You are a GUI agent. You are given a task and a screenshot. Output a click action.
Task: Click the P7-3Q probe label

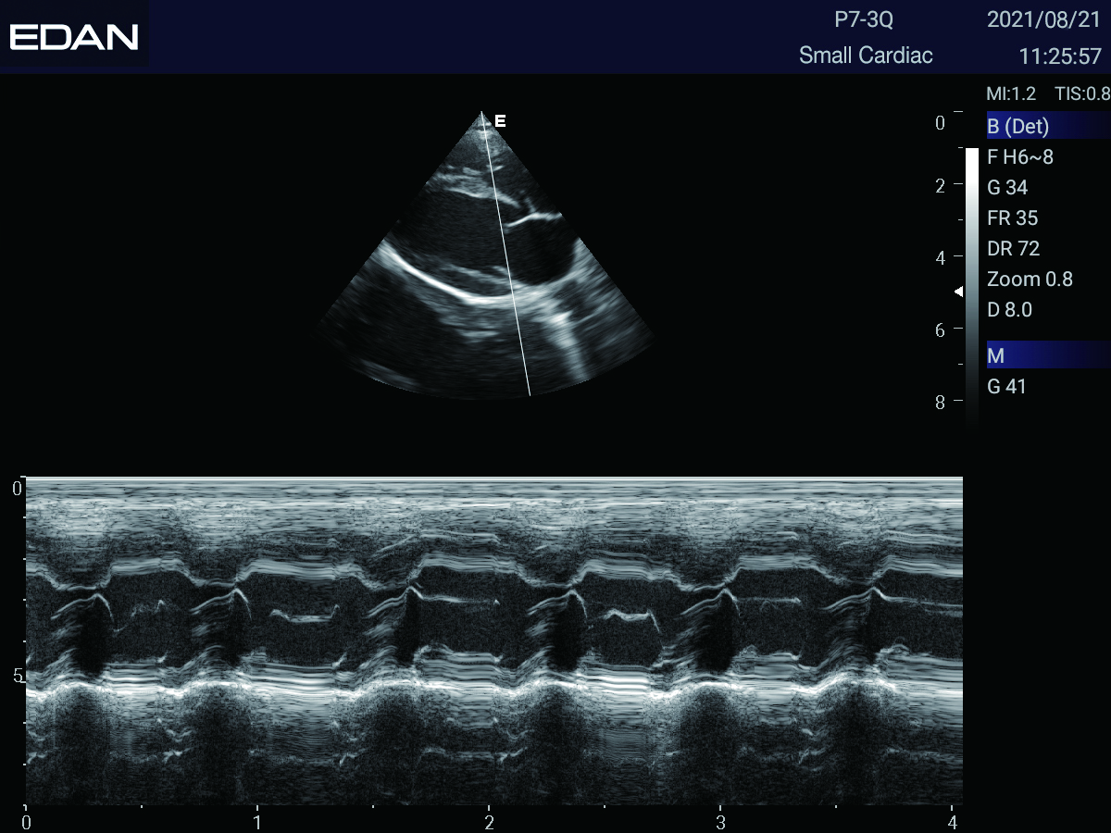(x=864, y=19)
